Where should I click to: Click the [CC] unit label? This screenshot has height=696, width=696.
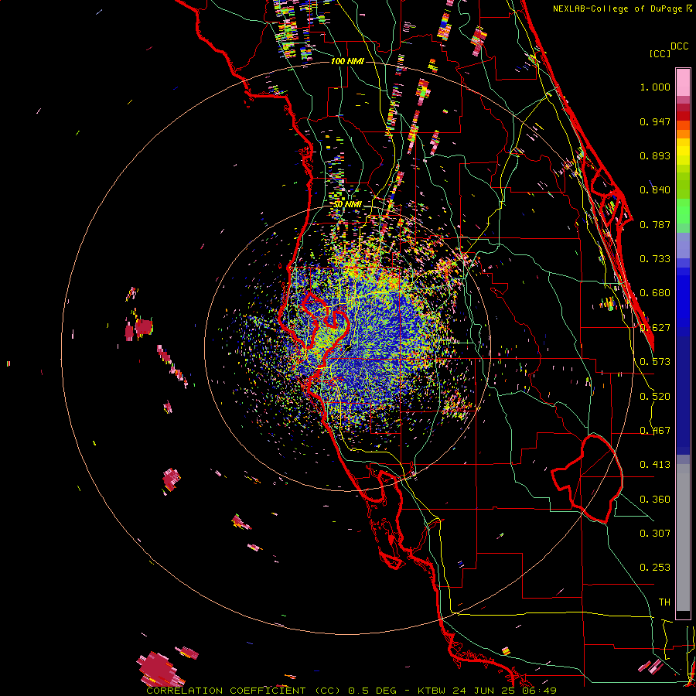[x=660, y=53]
